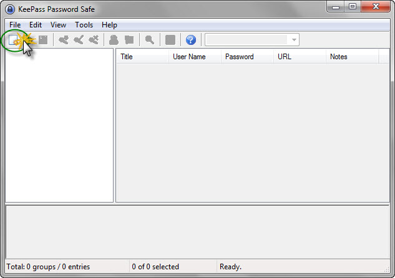Open the View menu

(58, 25)
